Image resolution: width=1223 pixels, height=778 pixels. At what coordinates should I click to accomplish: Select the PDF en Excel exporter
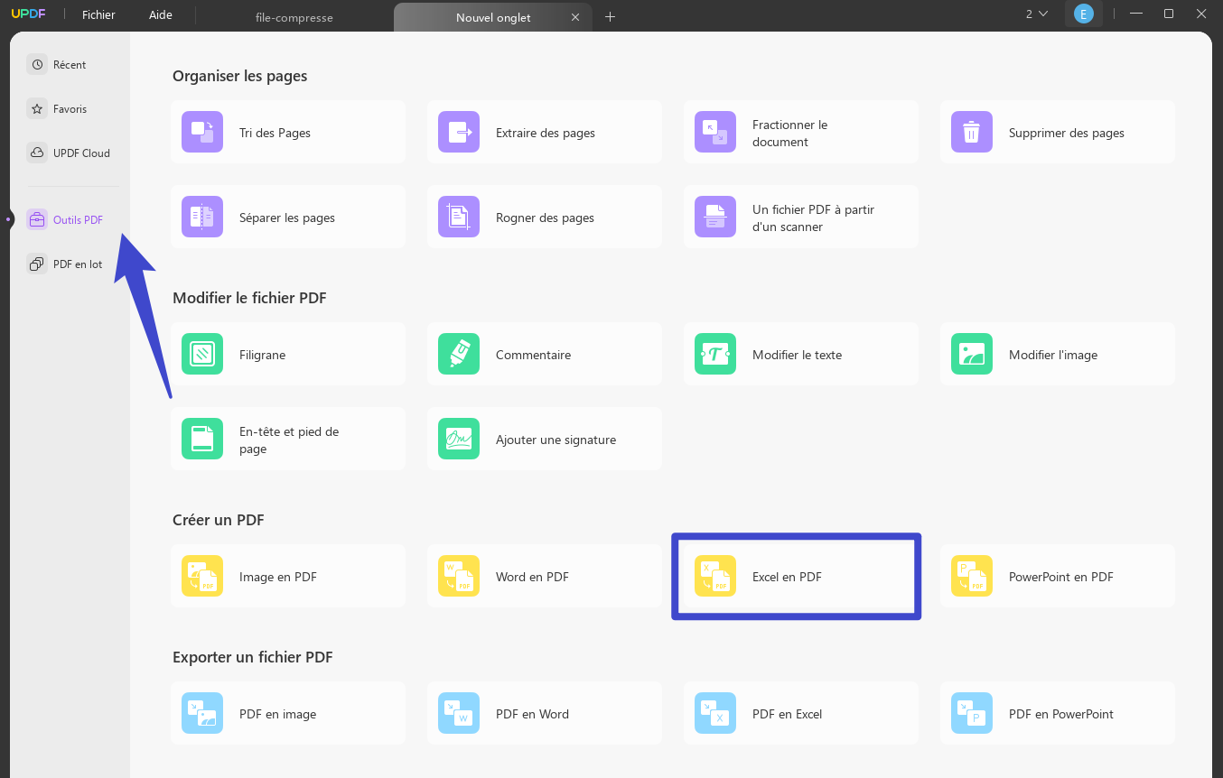click(801, 713)
